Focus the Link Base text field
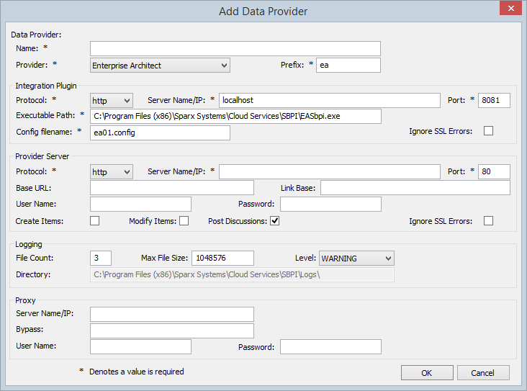 coord(415,188)
